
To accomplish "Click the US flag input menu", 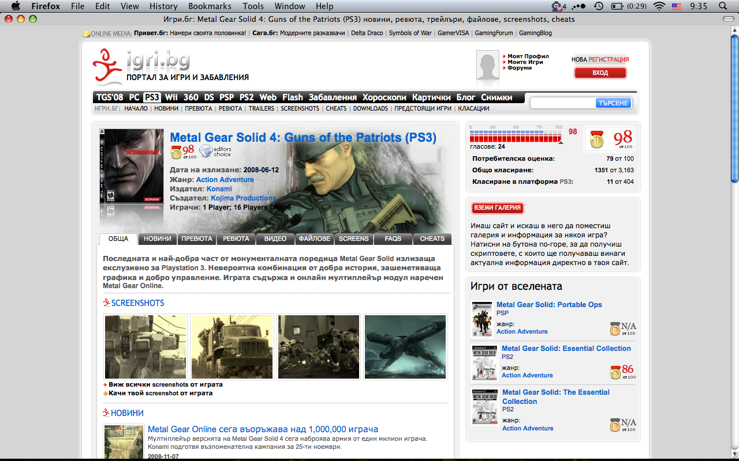I will tap(677, 6).
